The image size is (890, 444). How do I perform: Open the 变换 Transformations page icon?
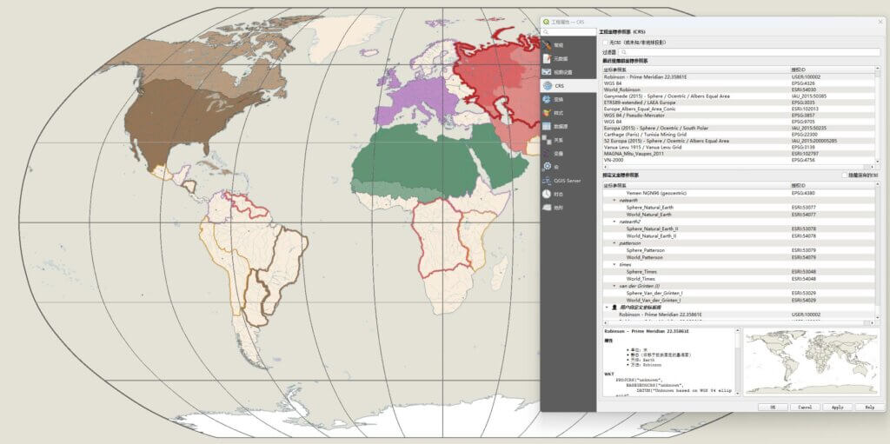(547, 99)
